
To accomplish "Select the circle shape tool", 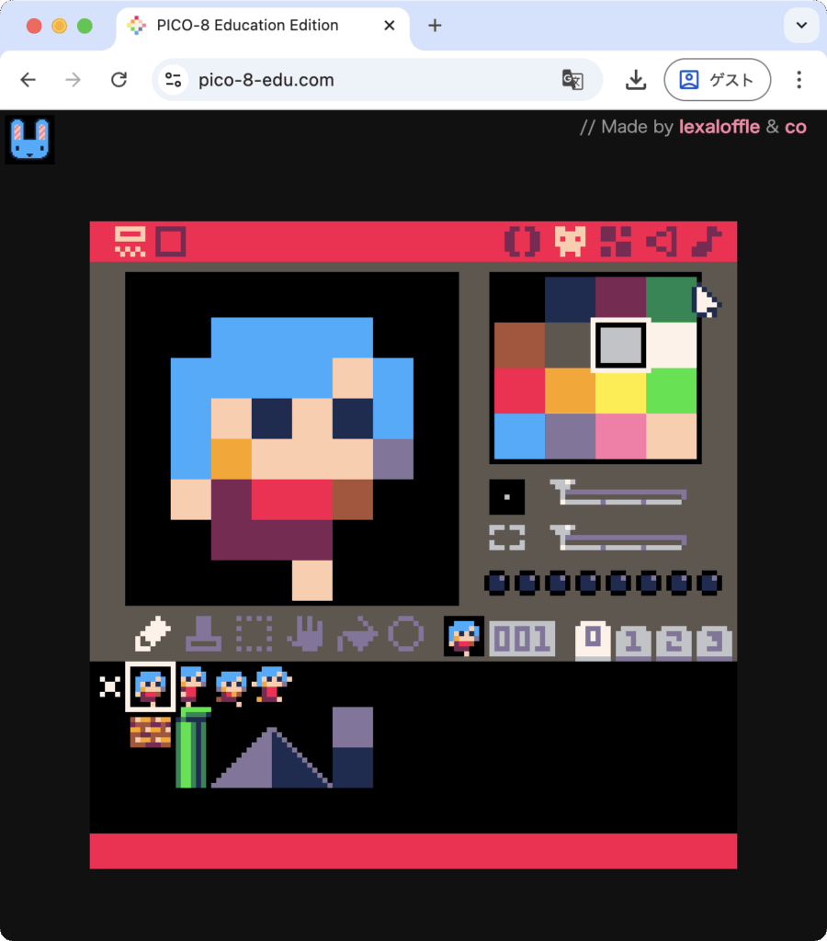I will pos(405,634).
